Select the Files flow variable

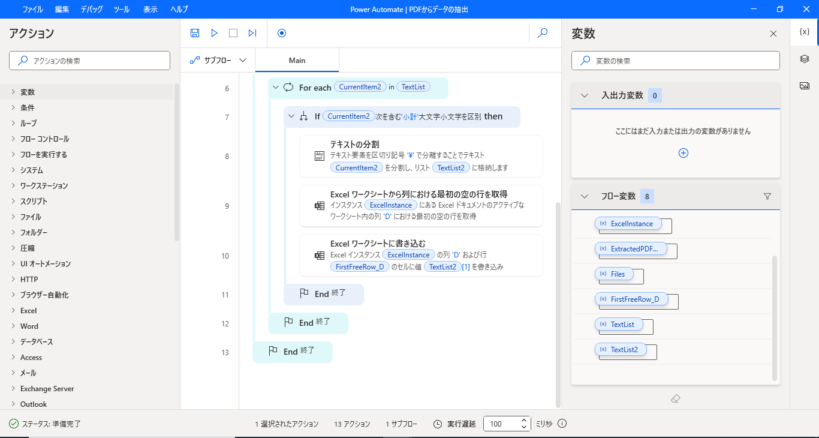point(614,274)
